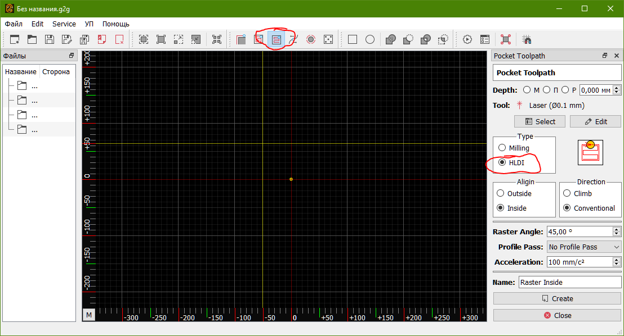This screenshot has height=336, width=624.
Task: Click the shrink arrow zoom icon
Action: click(196, 39)
